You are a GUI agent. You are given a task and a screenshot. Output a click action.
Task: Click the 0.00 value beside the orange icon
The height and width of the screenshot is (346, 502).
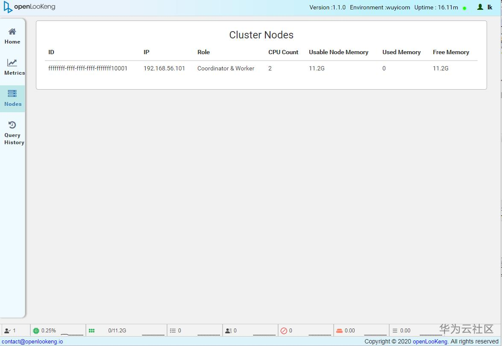[x=349, y=331]
